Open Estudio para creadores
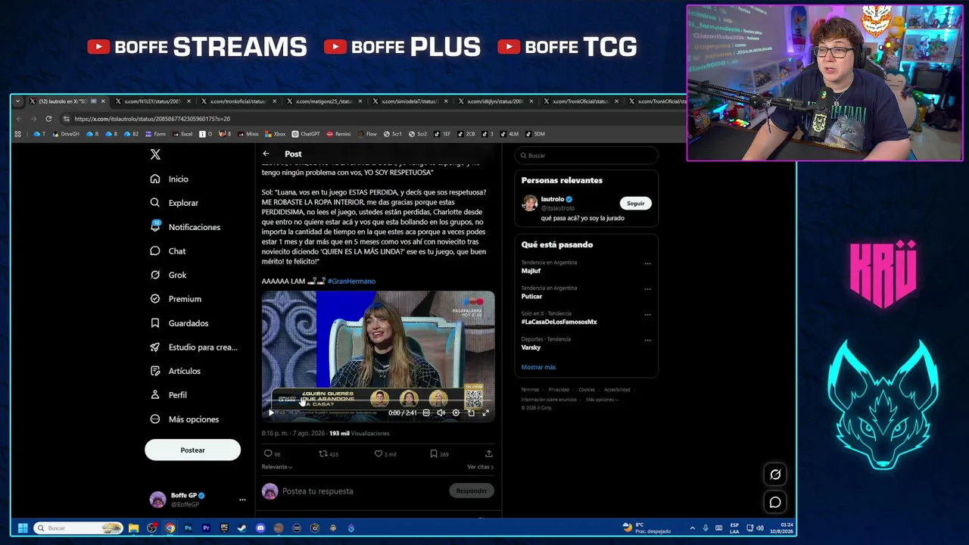This screenshot has width=969, height=545. [194, 347]
